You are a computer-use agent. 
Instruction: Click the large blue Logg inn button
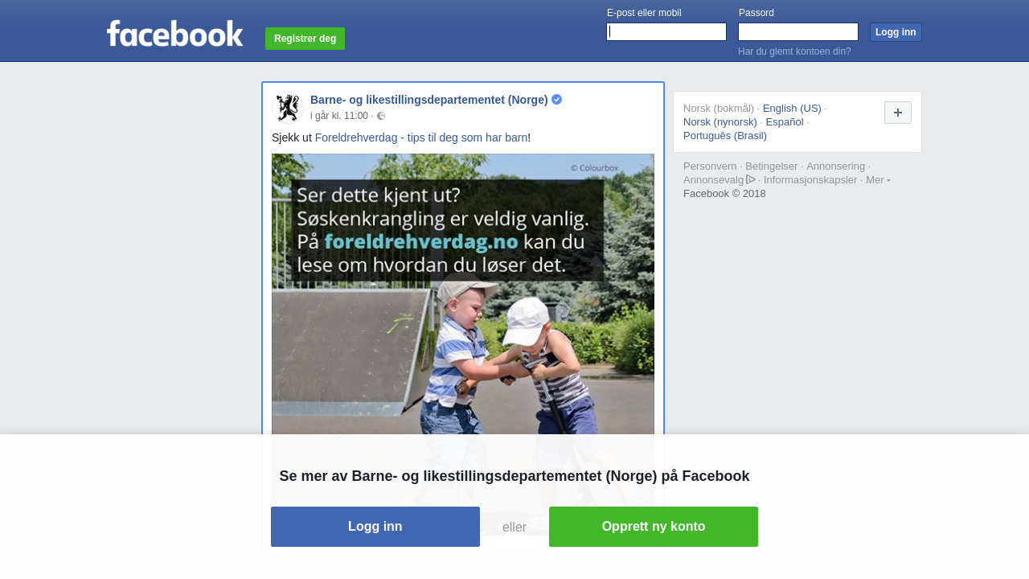click(x=375, y=527)
